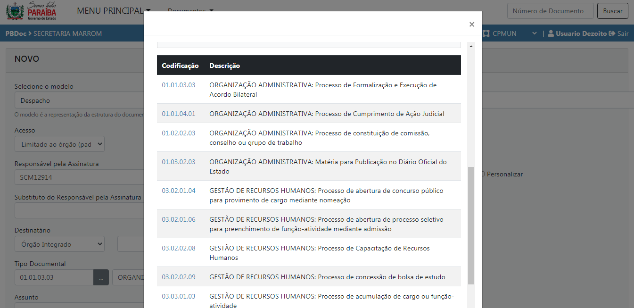Select classification code 01.01.04.01
The width and height of the screenshot is (634, 308).
[x=178, y=114]
